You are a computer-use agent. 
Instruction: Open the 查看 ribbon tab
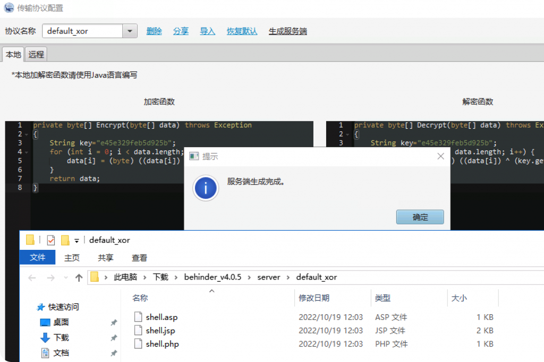(x=139, y=258)
